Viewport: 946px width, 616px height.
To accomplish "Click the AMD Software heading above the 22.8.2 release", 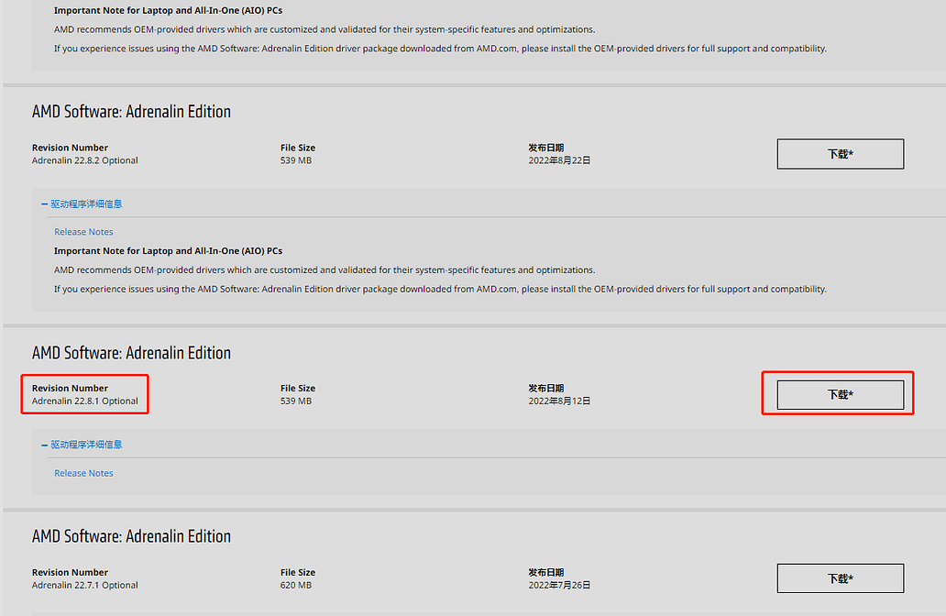I will click(x=131, y=112).
